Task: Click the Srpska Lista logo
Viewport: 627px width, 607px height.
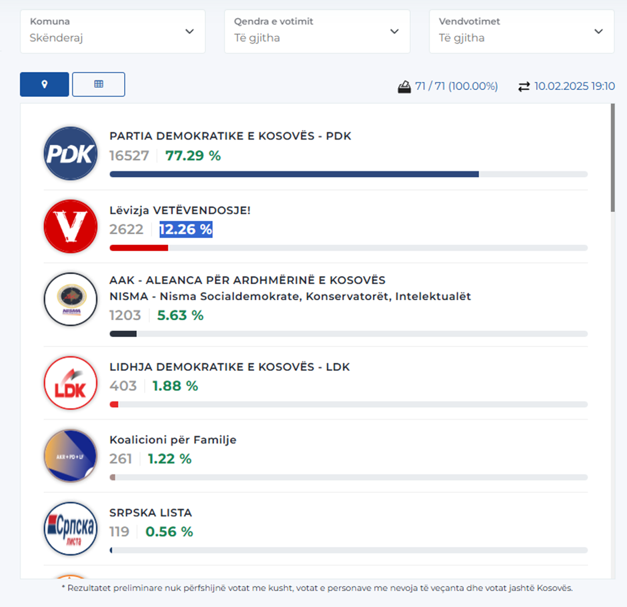Action: pyautogui.click(x=71, y=528)
